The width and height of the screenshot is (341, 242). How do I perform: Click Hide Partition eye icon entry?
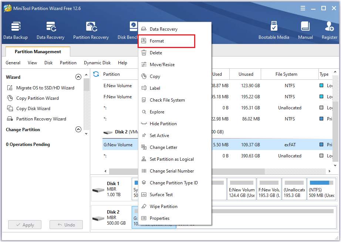tap(175, 124)
